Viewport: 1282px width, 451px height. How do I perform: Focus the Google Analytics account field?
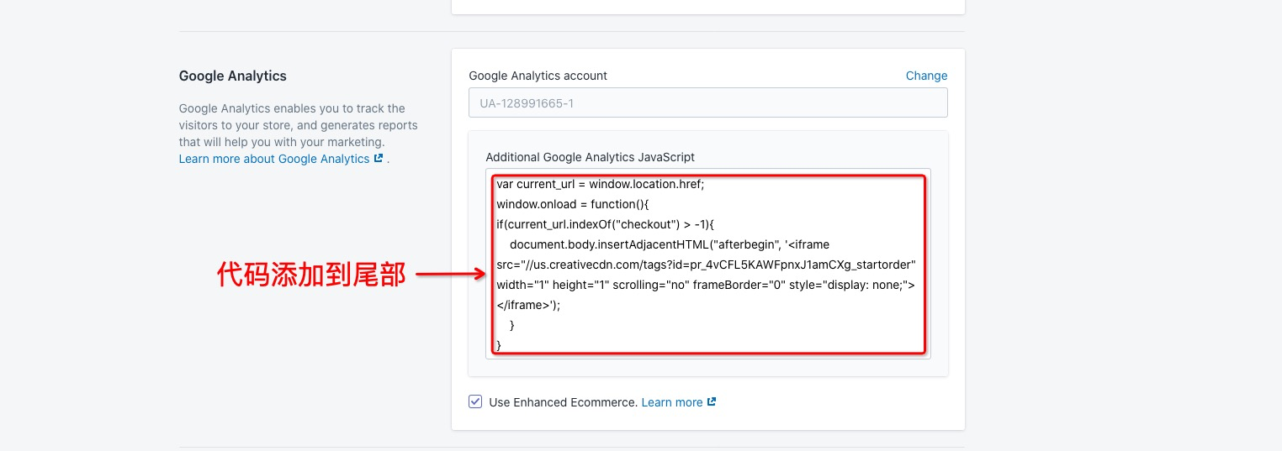click(707, 103)
